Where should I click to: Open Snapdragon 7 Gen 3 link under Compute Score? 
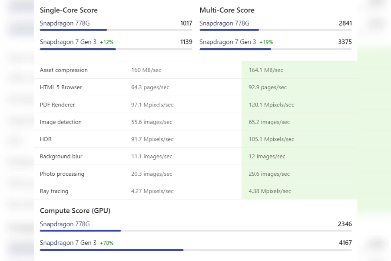(68, 243)
